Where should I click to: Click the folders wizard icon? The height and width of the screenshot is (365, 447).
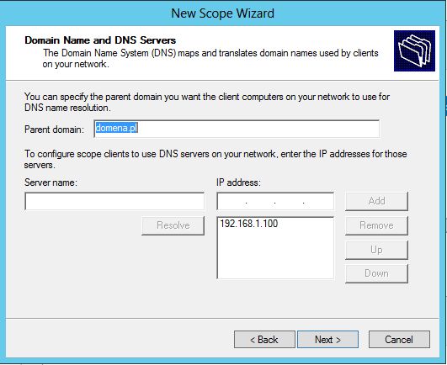(x=414, y=50)
